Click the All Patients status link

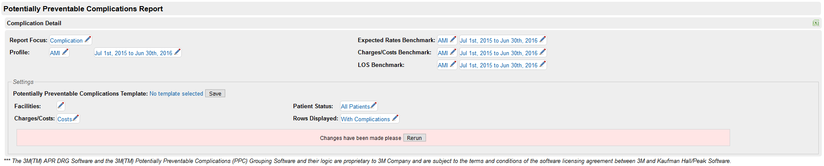coord(355,106)
